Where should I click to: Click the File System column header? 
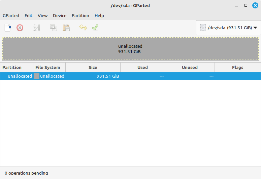click(x=49, y=67)
